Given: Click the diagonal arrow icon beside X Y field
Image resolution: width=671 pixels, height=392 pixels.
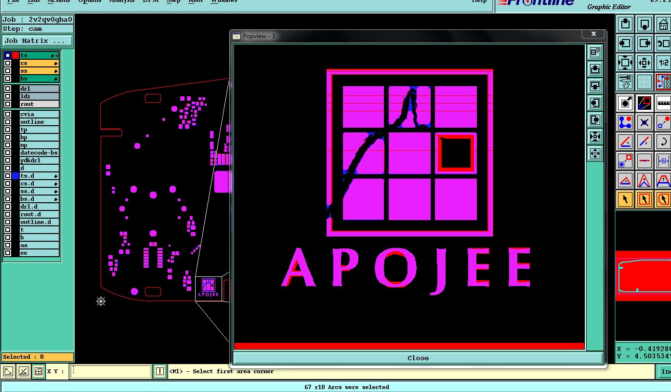Looking at the screenshot, I should click(x=8, y=371).
